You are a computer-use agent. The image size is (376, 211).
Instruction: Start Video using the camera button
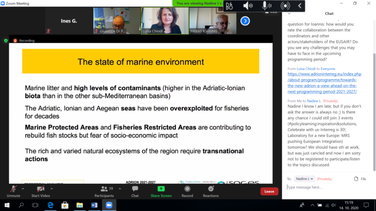point(41,190)
